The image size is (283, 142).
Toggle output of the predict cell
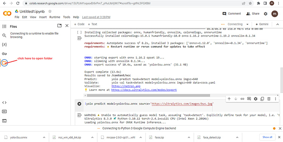[x=79, y=115]
